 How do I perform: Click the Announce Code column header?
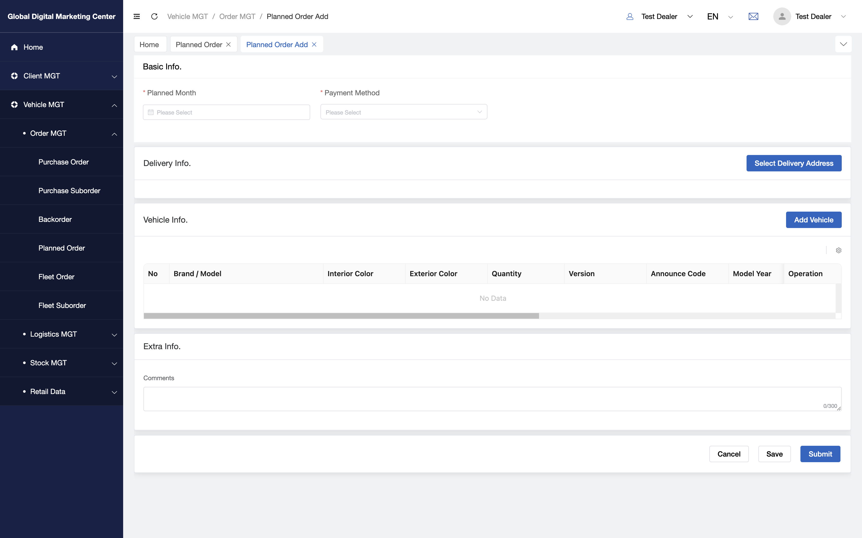pyautogui.click(x=688, y=274)
